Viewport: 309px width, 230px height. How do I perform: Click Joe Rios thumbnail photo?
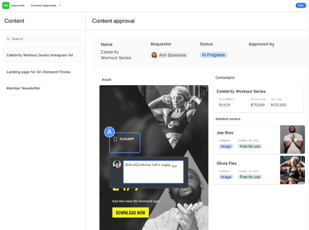coord(292,139)
